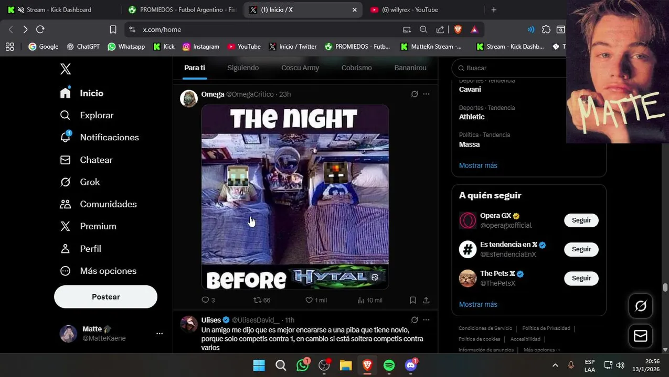
Task: Open browser extensions puzzle icon
Action: (546, 29)
